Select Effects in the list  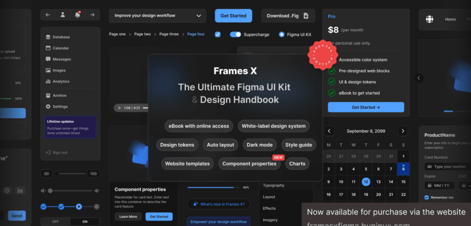pos(269,208)
